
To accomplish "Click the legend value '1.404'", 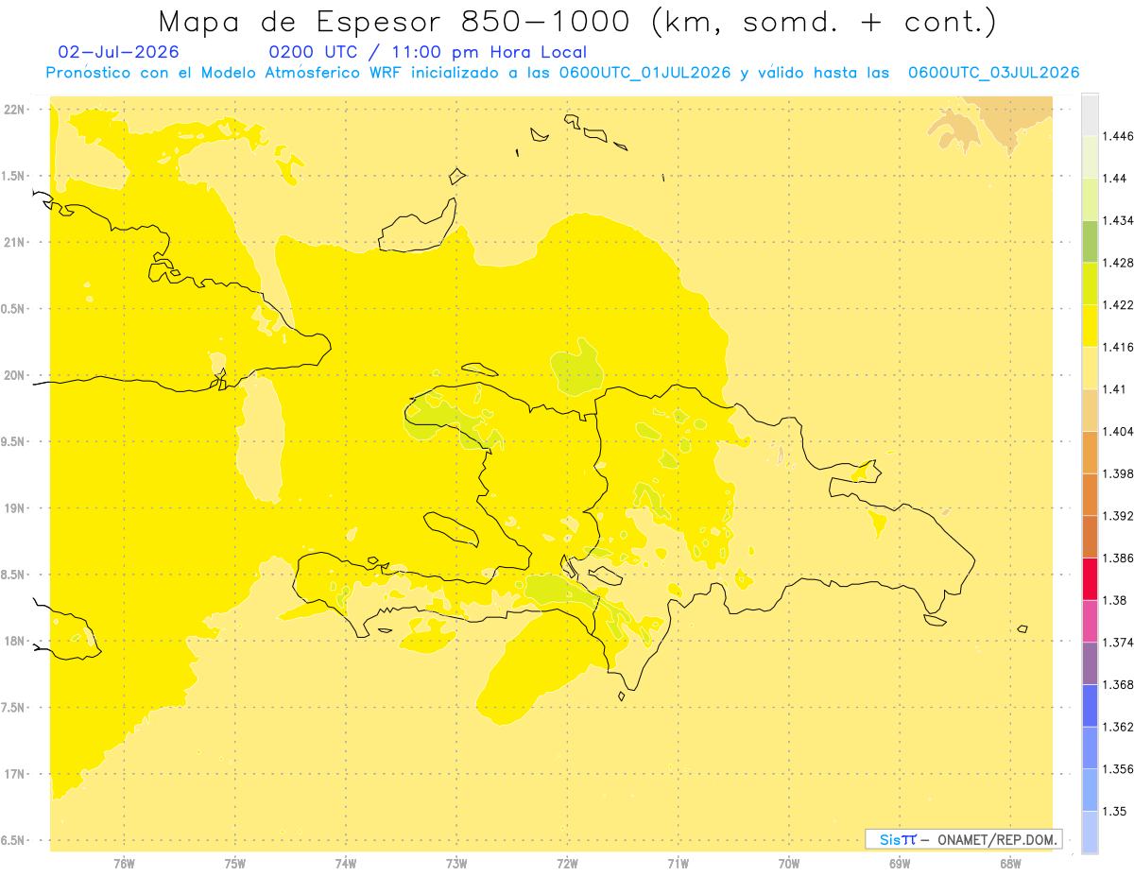I will pos(1118,431).
